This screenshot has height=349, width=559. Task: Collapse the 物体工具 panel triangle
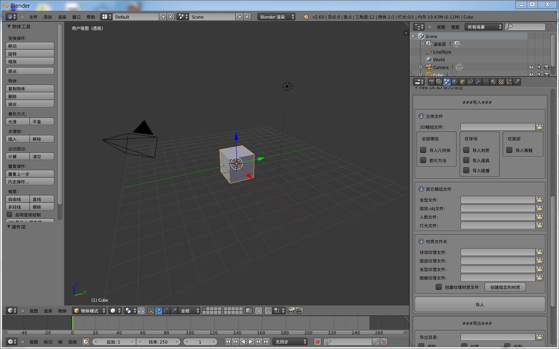[9, 26]
